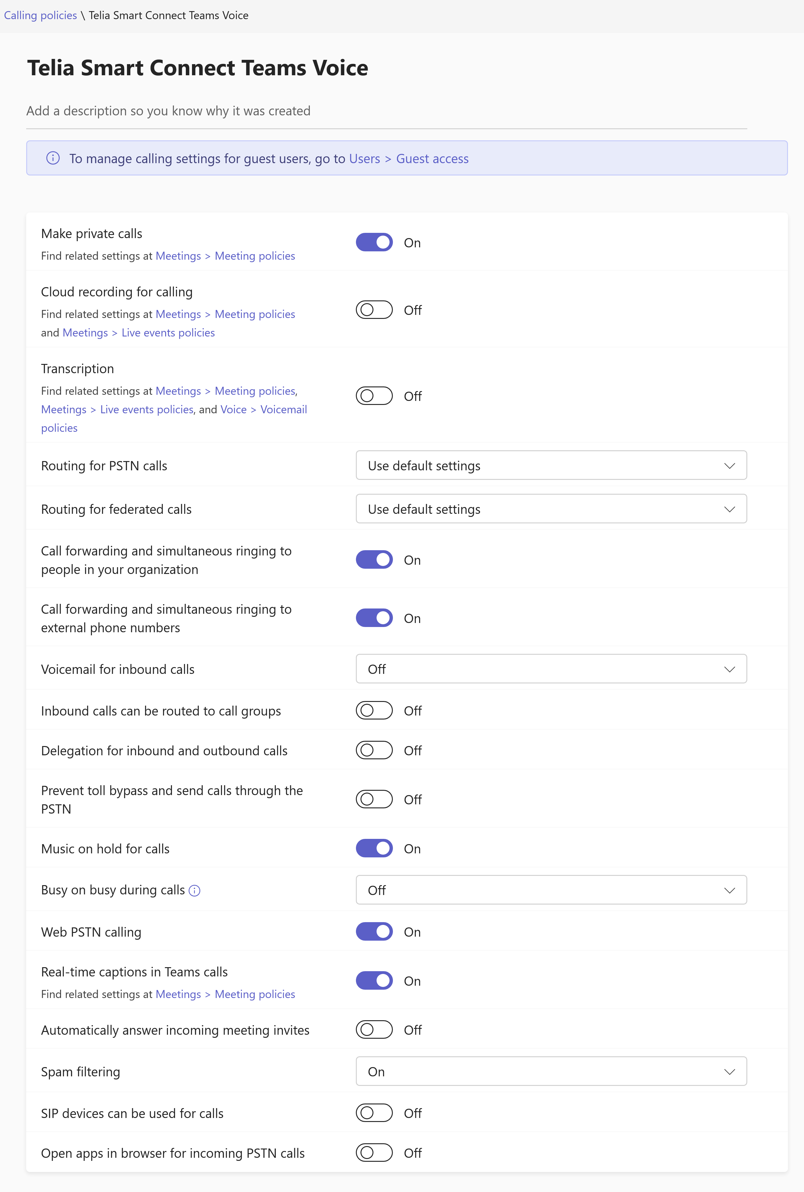804x1192 pixels.
Task: Open Guest access link in info banner
Action: 432,159
